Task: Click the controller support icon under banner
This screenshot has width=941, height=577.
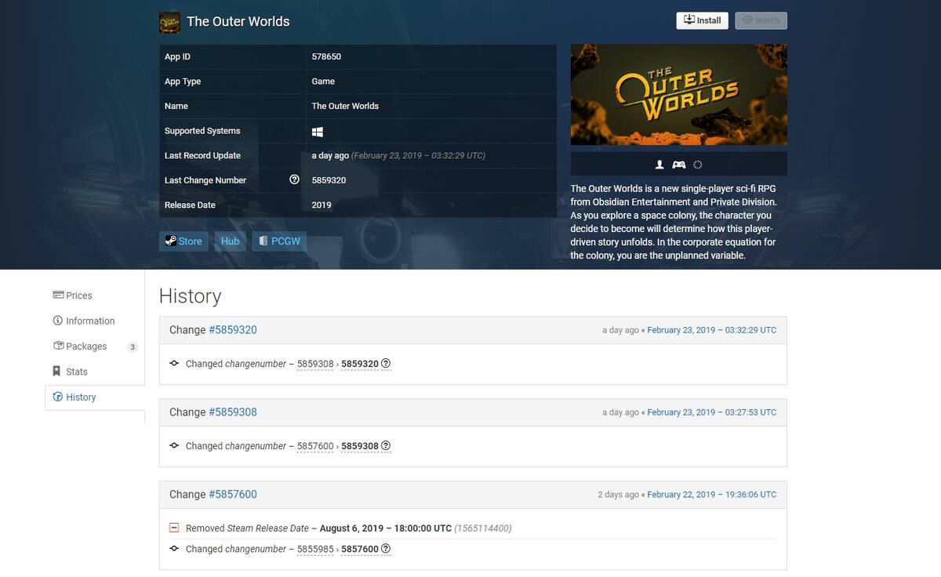Action: click(x=679, y=165)
